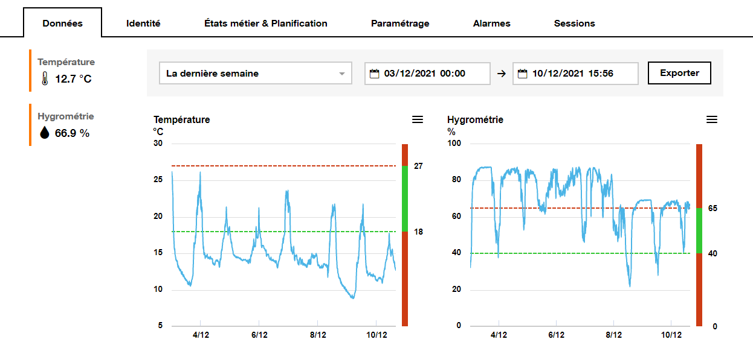Screen dimensions: 753x348
Task: Open the Sessions tab
Action: pos(574,23)
